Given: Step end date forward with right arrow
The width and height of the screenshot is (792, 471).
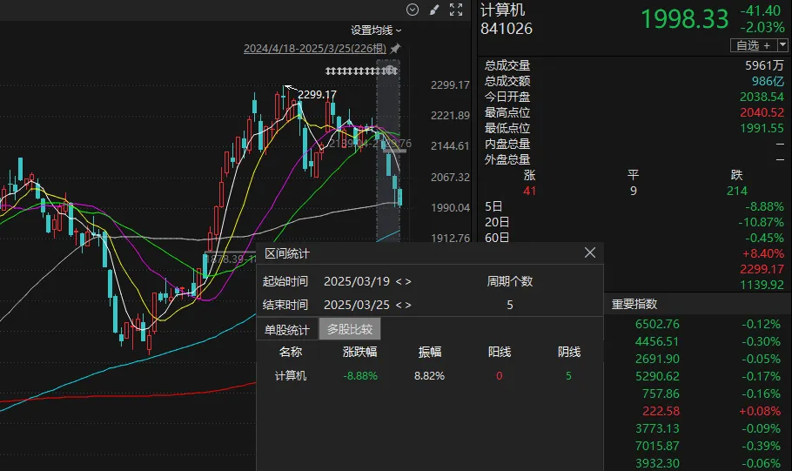Looking at the screenshot, I should coord(408,306).
